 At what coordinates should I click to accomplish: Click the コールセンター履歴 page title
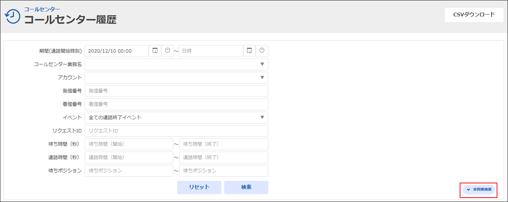[x=70, y=20]
